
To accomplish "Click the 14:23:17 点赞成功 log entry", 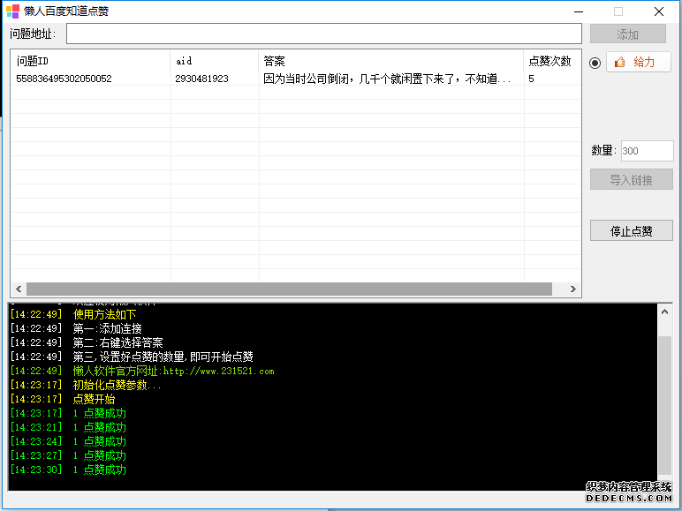I will (x=68, y=413).
